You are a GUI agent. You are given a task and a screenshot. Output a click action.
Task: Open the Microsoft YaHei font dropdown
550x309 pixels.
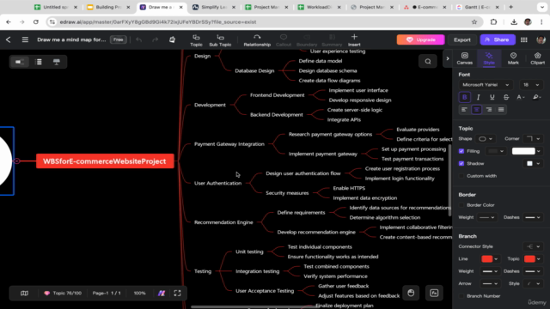pos(486,85)
